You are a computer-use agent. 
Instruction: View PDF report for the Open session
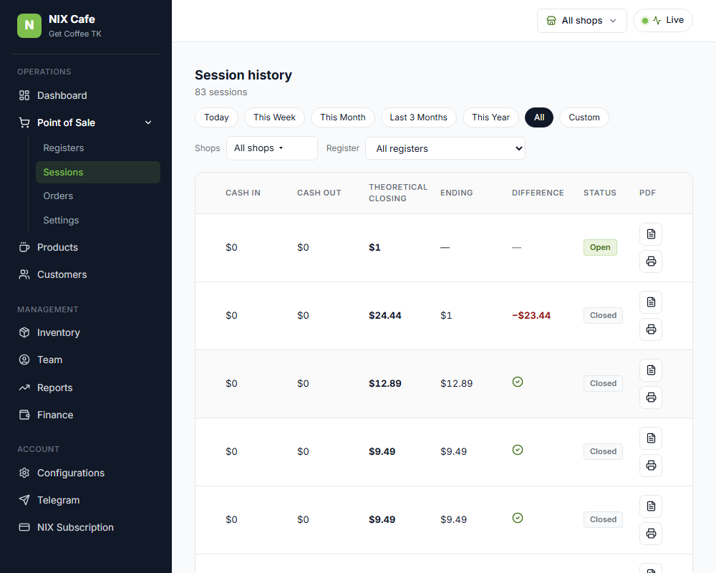click(x=651, y=234)
